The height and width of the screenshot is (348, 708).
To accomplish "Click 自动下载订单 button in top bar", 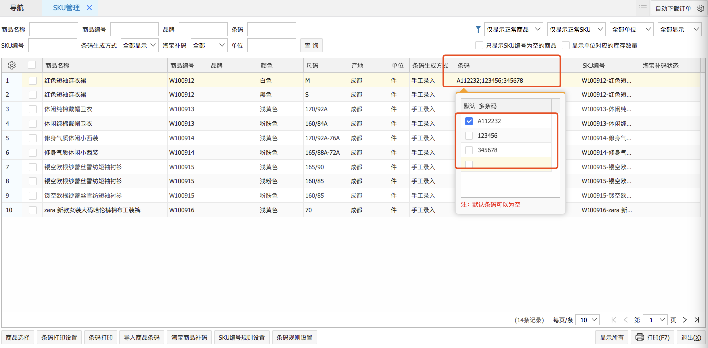I will coord(673,8).
